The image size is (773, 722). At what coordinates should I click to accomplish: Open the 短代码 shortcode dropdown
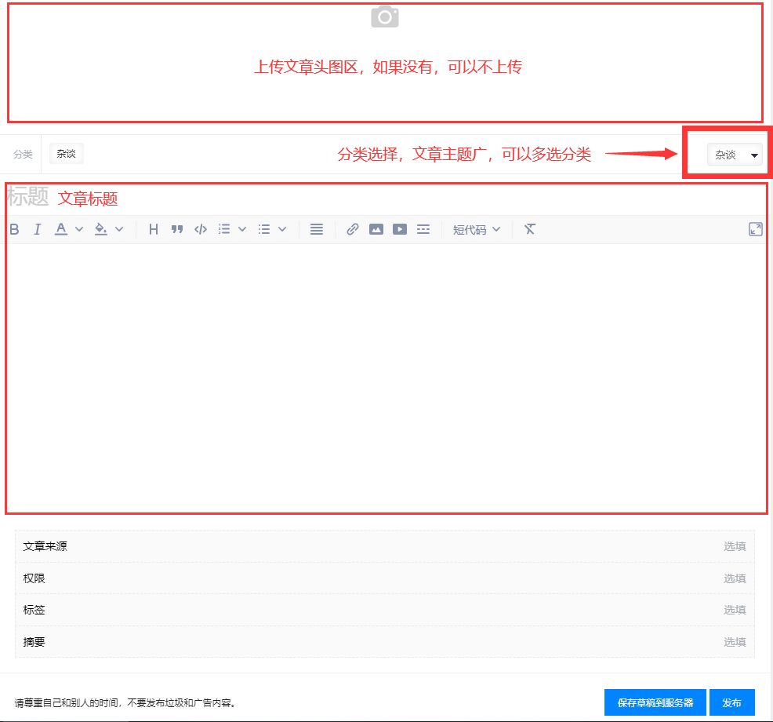pos(476,229)
